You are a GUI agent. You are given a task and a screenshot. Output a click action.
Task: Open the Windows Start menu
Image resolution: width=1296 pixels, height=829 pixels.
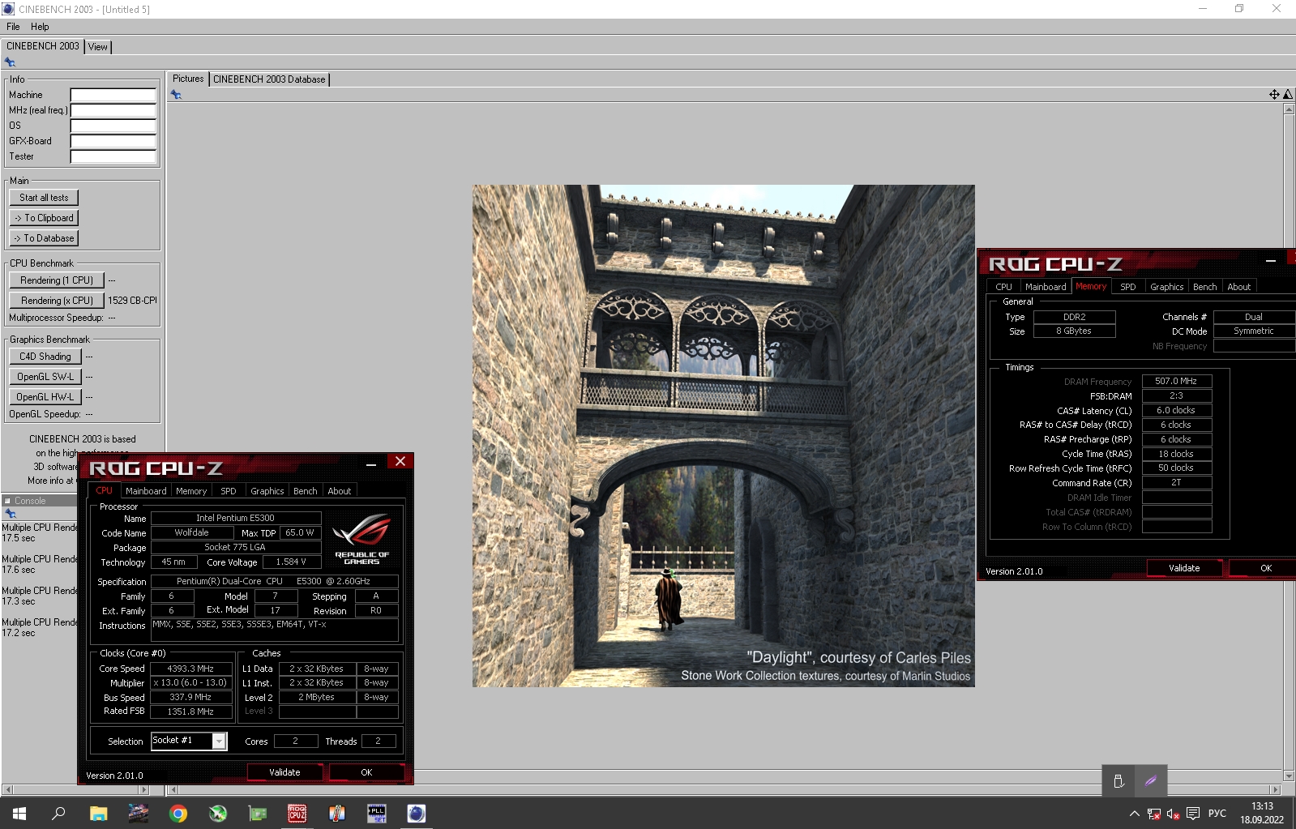point(19,814)
